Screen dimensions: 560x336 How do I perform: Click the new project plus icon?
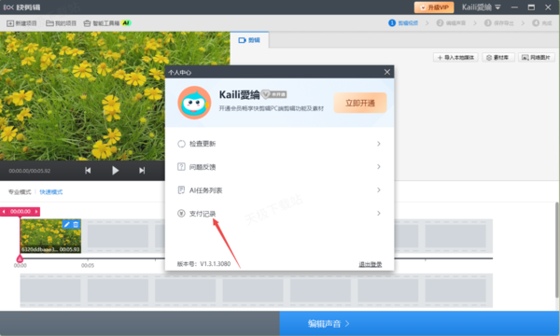pos(10,23)
